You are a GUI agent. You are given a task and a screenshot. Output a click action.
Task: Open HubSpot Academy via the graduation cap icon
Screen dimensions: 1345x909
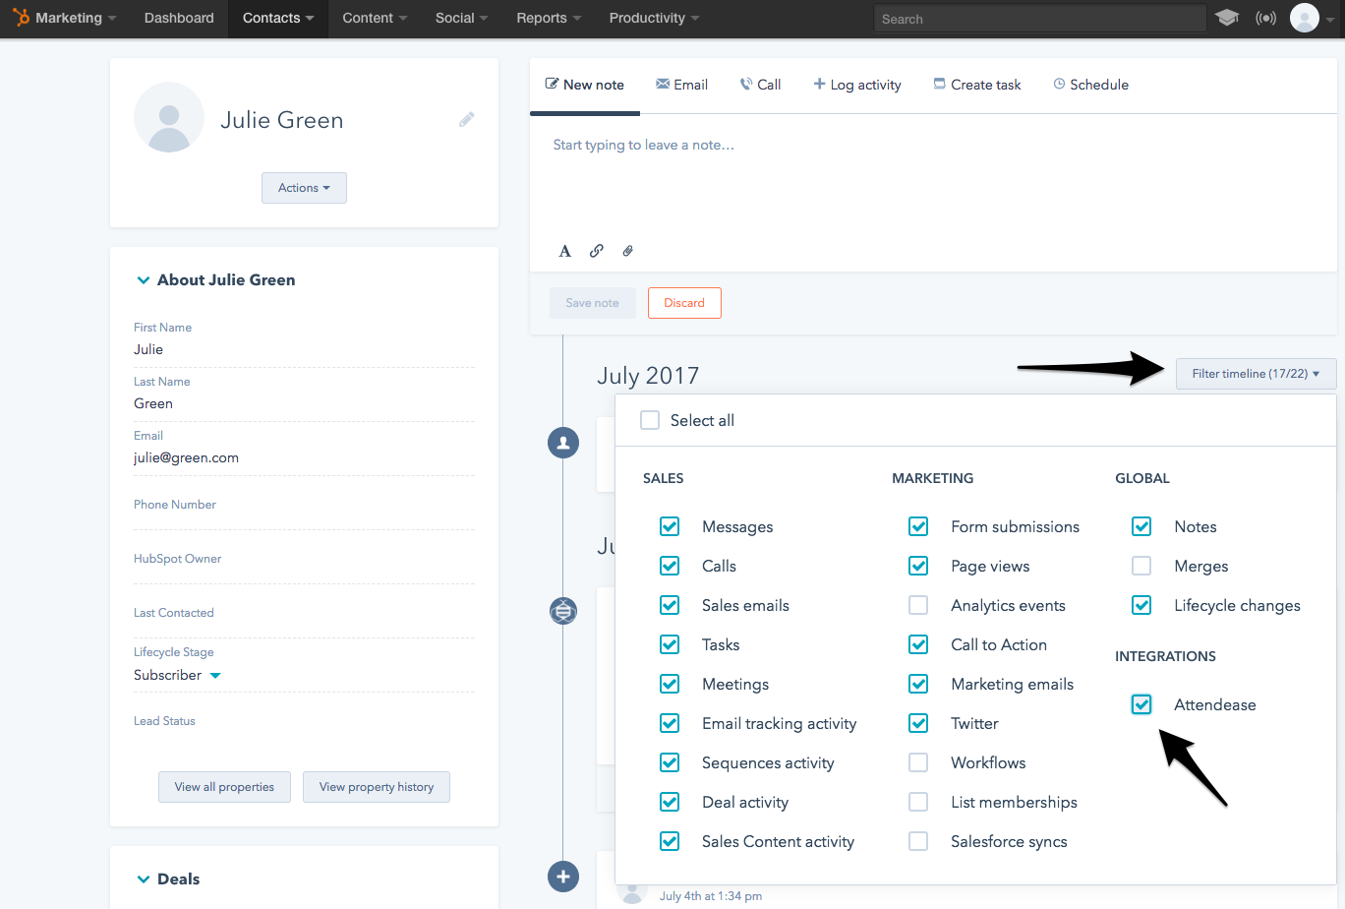click(1226, 18)
